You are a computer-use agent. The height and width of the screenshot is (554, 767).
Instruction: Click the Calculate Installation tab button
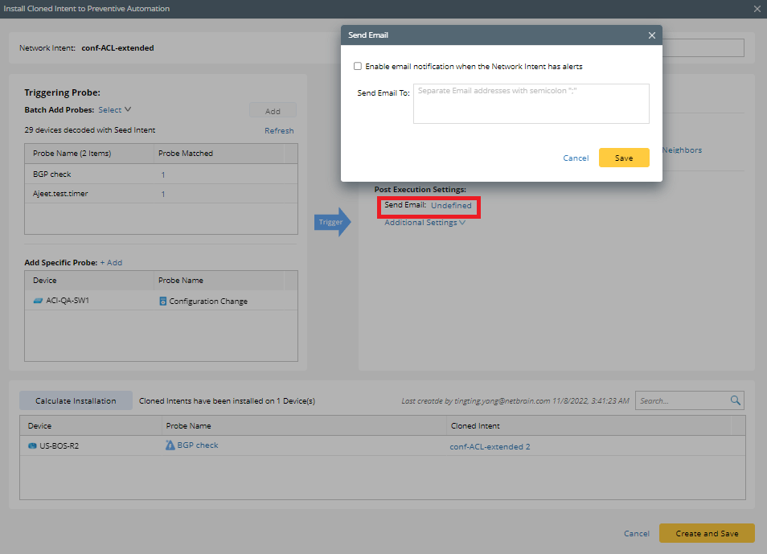pos(76,400)
